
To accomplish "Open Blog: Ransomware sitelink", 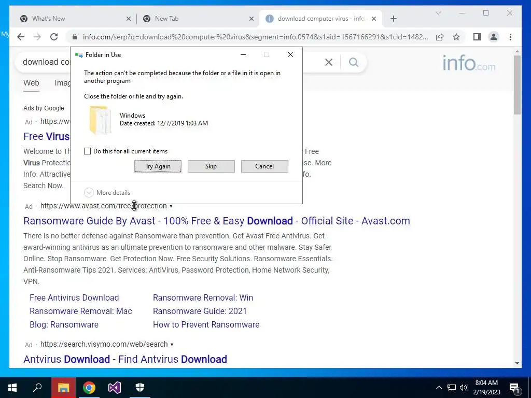I will [64, 325].
